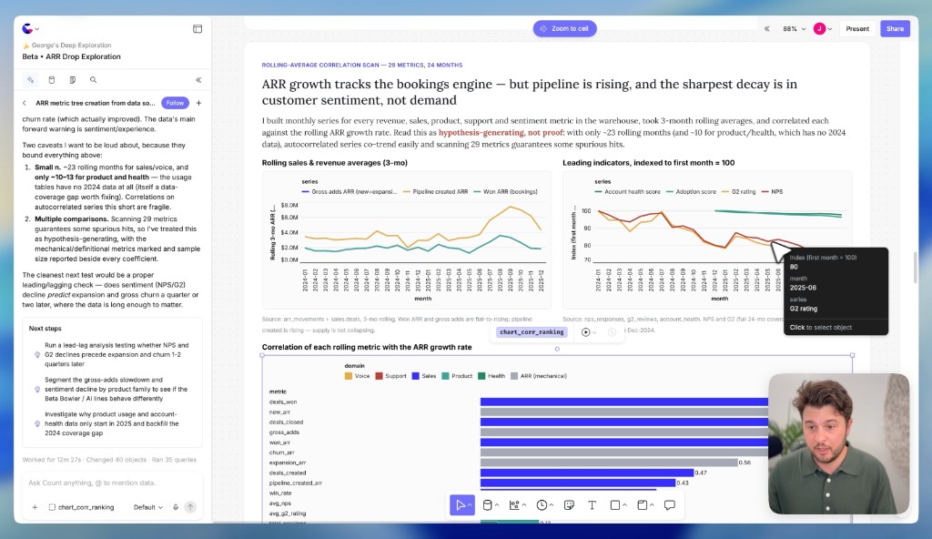The height and width of the screenshot is (539, 932).
Task: Select the AI agent sparkle tab
Action: tap(30, 80)
